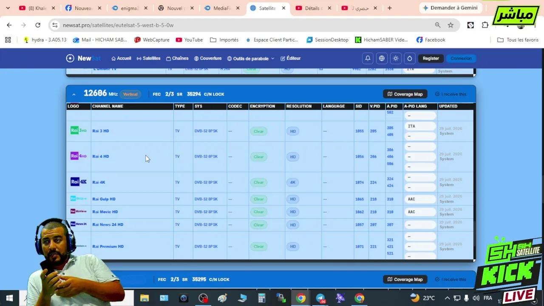Open the Couverture menu item

(x=208, y=58)
